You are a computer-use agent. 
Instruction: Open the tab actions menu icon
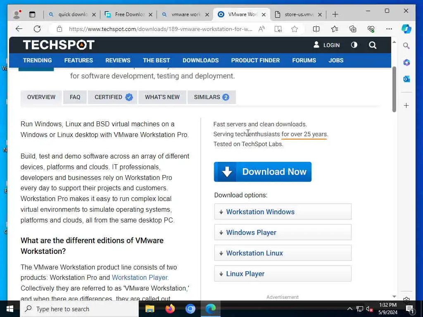tap(32, 14)
